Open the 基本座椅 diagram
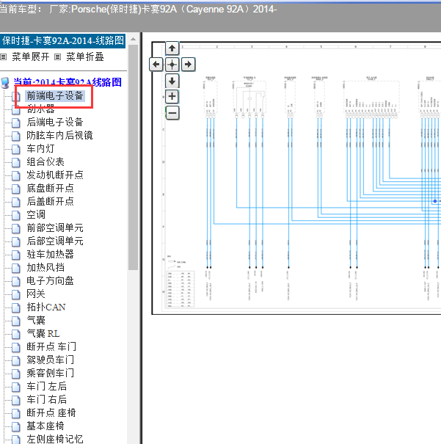The height and width of the screenshot is (444, 441). click(x=45, y=426)
